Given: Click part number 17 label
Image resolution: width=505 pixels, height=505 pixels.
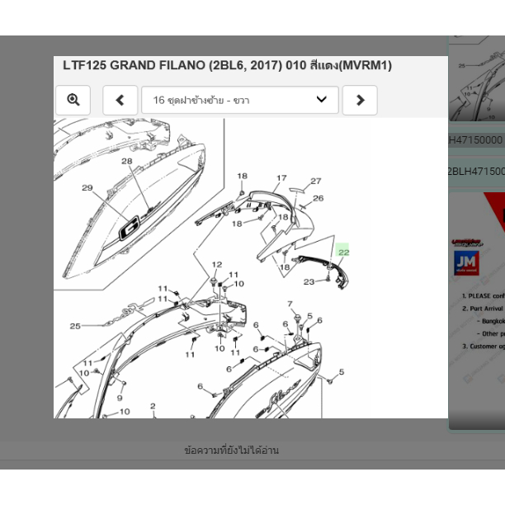Looking at the screenshot, I should click(x=281, y=178).
